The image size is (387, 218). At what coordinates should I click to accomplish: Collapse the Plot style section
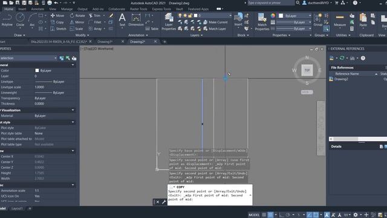[x=73, y=122]
